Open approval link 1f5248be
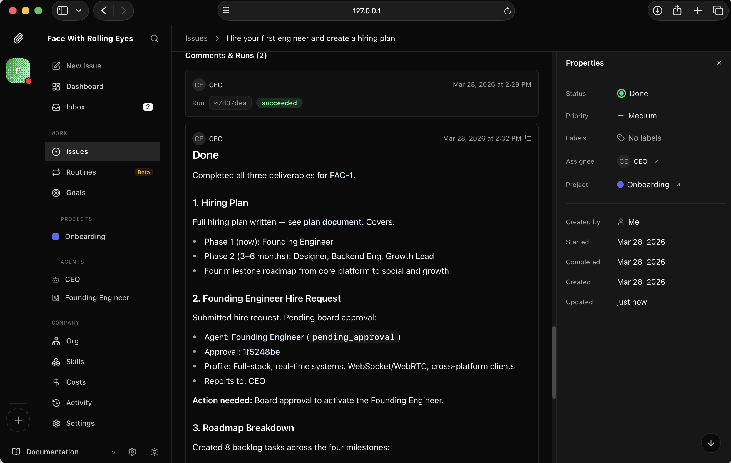This screenshot has width=731, height=463. pyautogui.click(x=261, y=352)
